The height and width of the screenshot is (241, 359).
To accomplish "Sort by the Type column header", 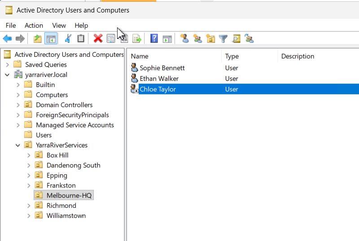I will click(x=250, y=56).
